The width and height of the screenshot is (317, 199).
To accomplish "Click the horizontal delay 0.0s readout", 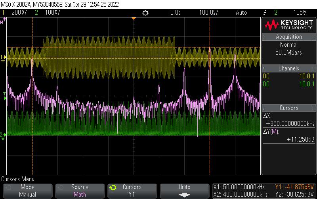I will click(175, 13).
